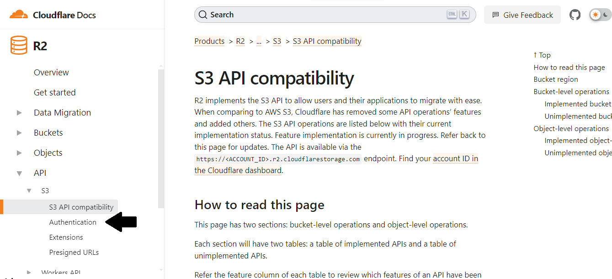Navigate to R2 via breadcrumb
The image size is (612, 279).
[x=240, y=41]
